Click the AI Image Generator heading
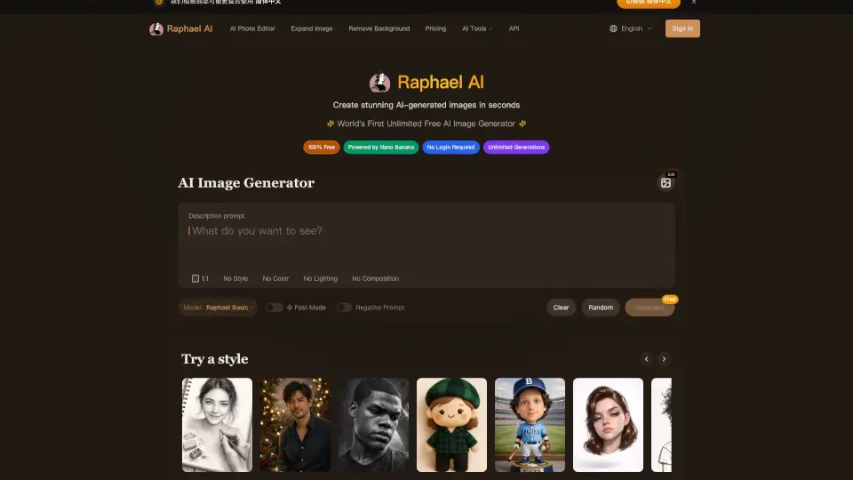Viewport: 853px width, 480px height. click(x=246, y=183)
